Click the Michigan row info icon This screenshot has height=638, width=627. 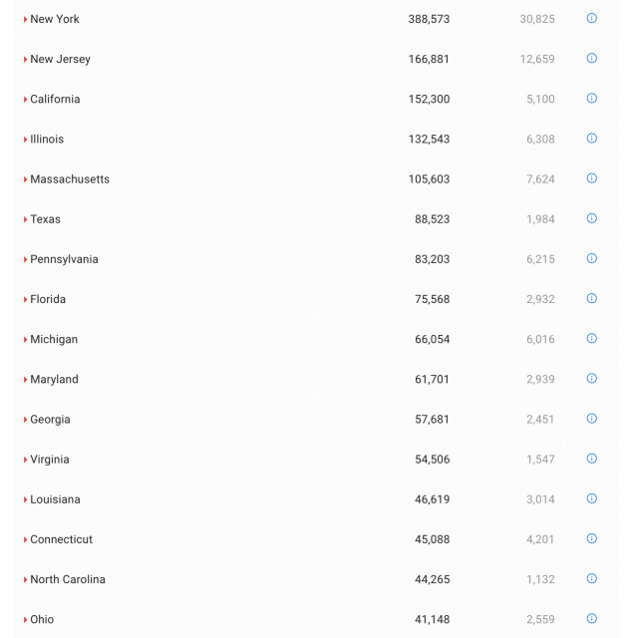(x=591, y=338)
